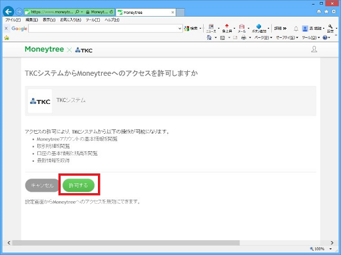Click the horizontal scrollbar thumb
Viewport: 341px width, 255px height.
(x=126, y=243)
